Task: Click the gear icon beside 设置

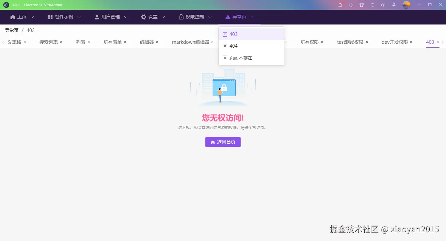Action: tap(144, 17)
